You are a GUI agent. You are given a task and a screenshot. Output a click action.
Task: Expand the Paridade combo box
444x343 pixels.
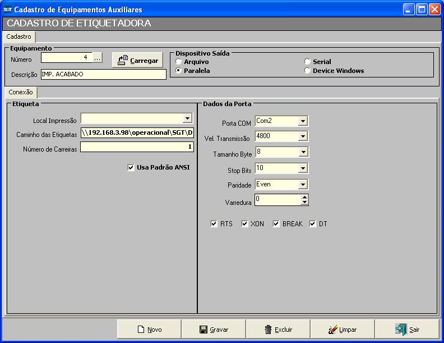303,185
